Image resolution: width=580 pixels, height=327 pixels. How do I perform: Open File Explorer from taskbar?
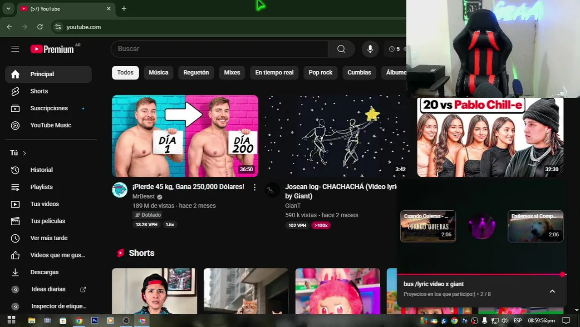point(32,321)
